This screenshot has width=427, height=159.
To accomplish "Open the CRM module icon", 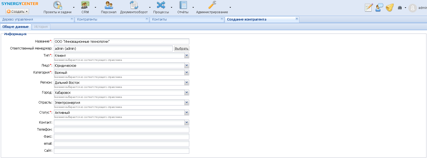I will (x=85, y=5).
